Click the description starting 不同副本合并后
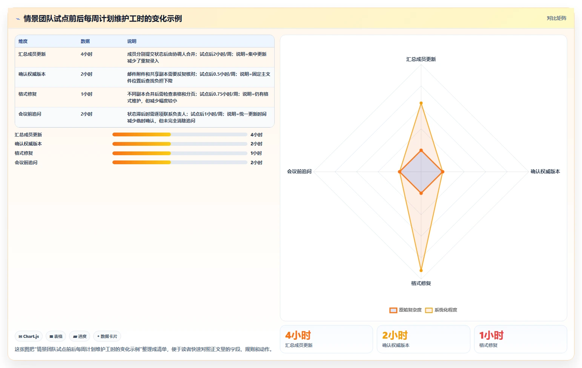The height and width of the screenshot is (368, 582). pyautogui.click(x=198, y=98)
